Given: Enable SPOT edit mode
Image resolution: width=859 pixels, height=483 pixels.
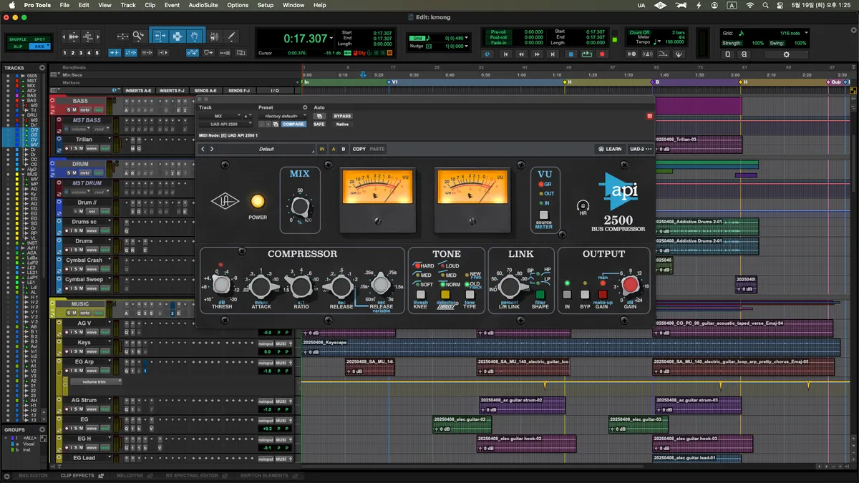Looking at the screenshot, I should 39,39.
